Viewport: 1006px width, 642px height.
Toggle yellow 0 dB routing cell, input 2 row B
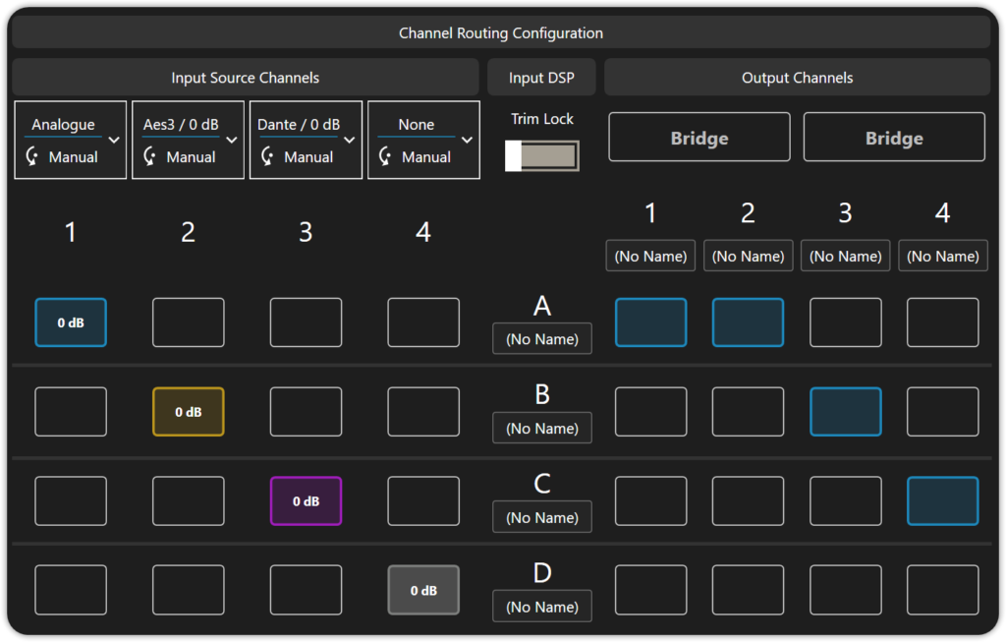click(x=189, y=412)
